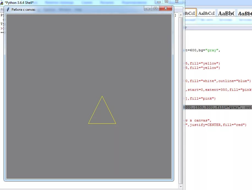Click the code text 'в canvas",'
The width and height of the screenshot is (252, 190).
tap(201, 120)
